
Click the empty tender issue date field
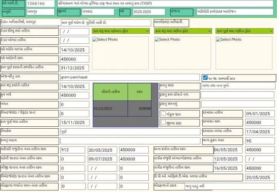coord(75,32)
